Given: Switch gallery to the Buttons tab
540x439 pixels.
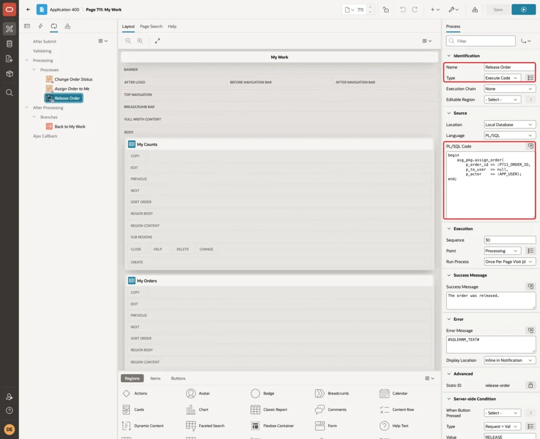Looking at the screenshot, I should click(x=178, y=378).
